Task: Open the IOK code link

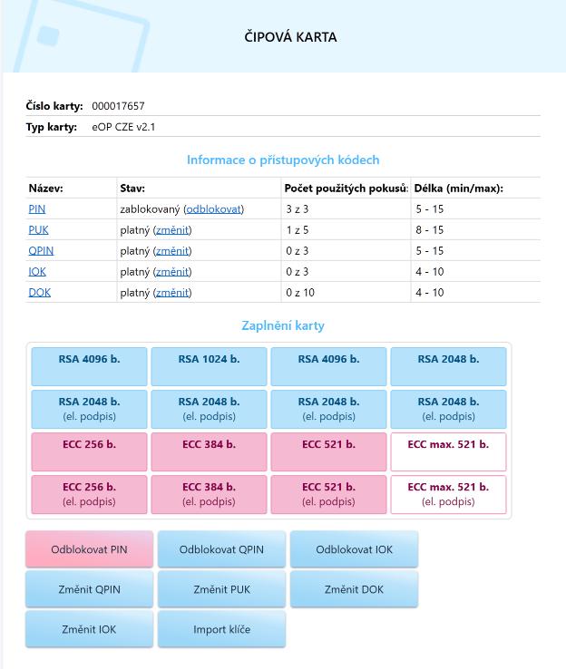Action: [x=37, y=272]
